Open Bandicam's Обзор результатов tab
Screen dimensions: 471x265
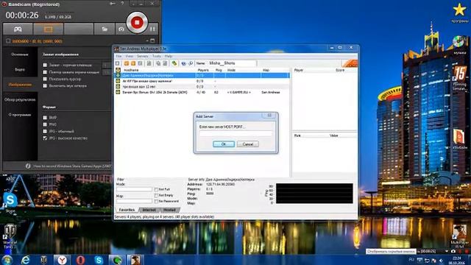pos(20,99)
